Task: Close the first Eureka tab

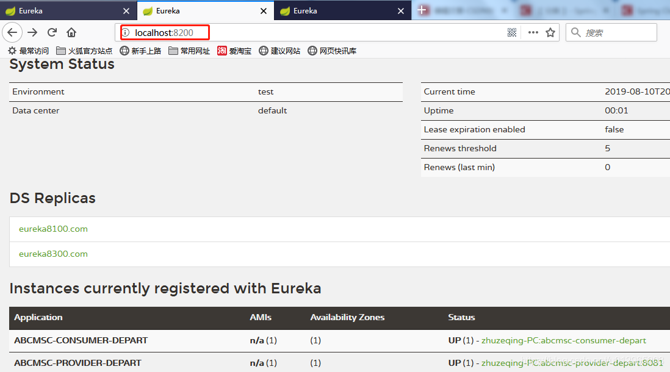Action: pos(126,11)
